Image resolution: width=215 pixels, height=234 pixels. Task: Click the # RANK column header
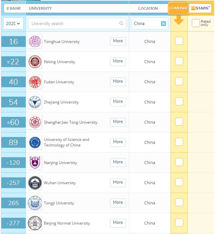(14, 8)
